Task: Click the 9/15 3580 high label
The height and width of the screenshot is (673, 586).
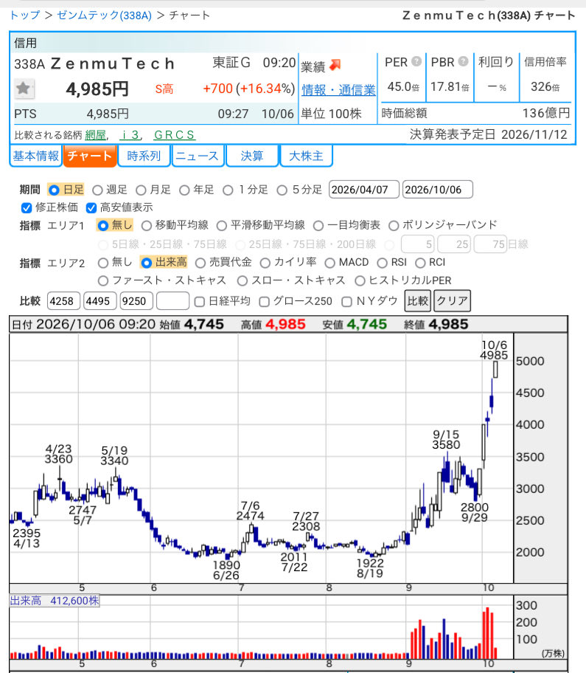Action: coord(446,440)
